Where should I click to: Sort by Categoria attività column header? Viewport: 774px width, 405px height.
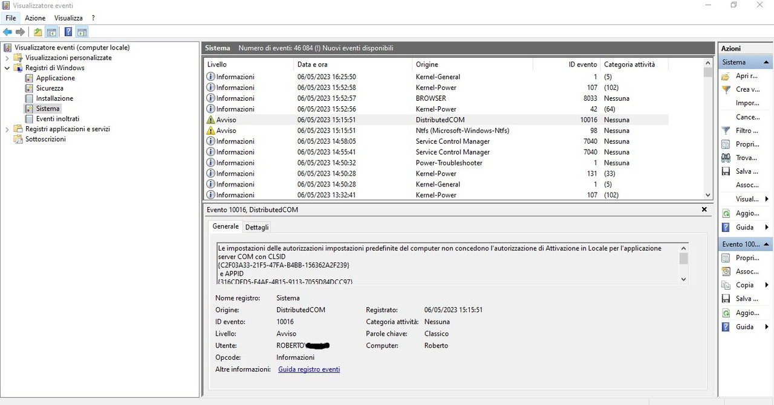(x=634, y=65)
